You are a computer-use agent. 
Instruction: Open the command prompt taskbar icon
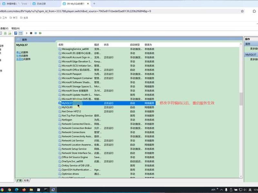46,190
